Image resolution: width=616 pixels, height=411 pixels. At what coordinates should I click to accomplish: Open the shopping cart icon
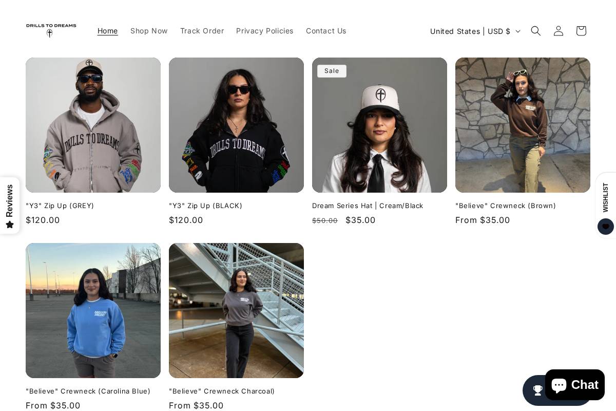pos(581,31)
